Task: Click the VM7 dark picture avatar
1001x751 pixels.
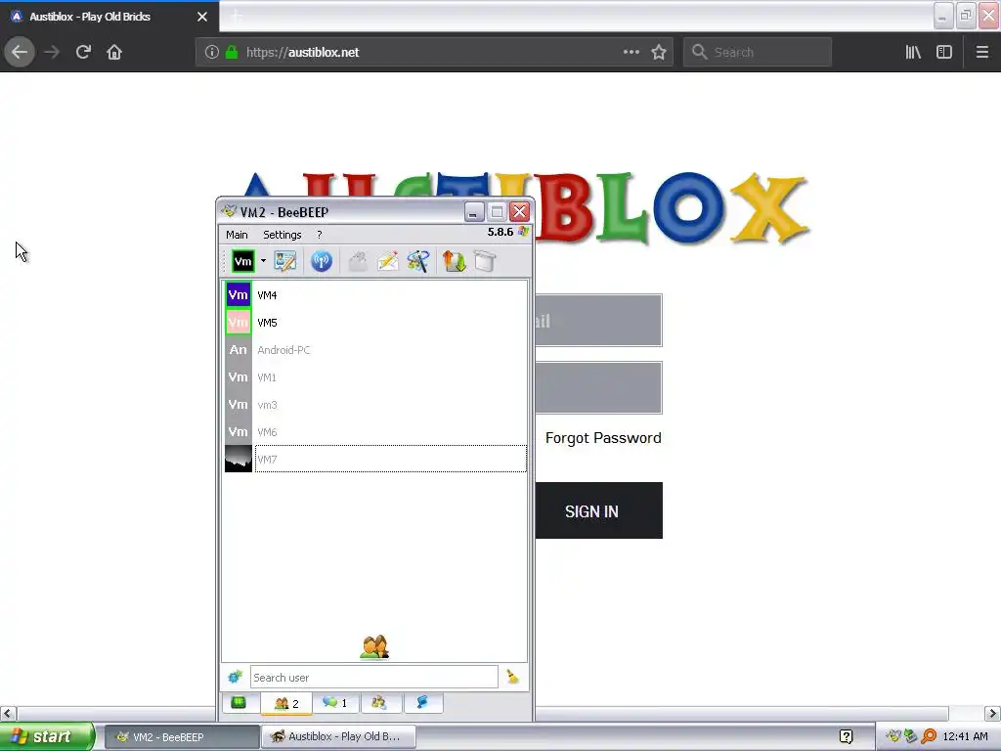Action: pyautogui.click(x=239, y=460)
